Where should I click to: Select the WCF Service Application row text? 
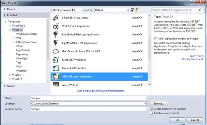pos(76,26)
